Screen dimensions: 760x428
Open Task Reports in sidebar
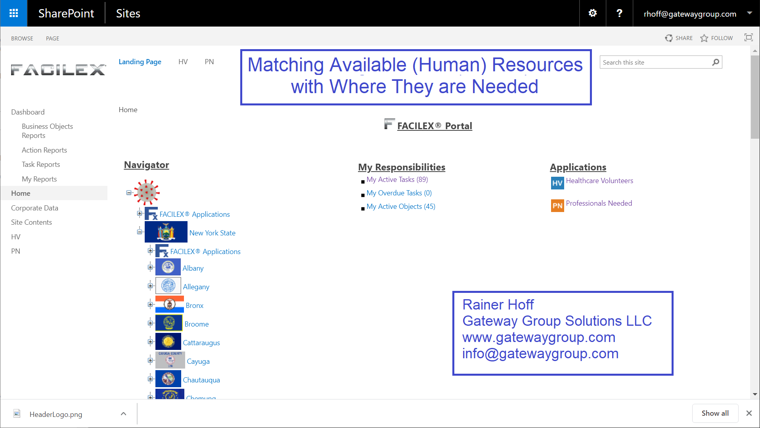41,164
